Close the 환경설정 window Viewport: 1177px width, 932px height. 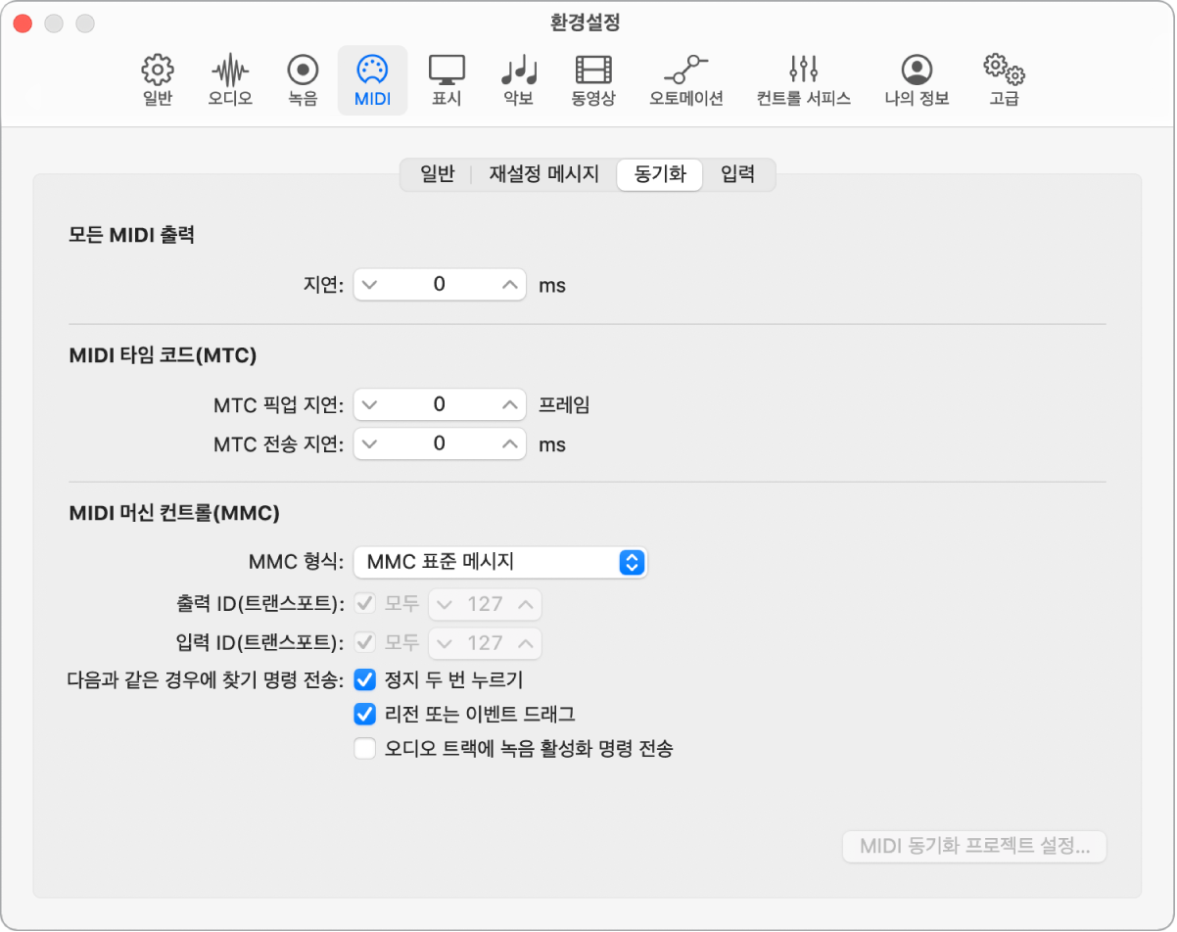tap(23, 23)
